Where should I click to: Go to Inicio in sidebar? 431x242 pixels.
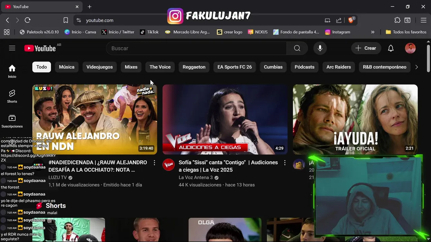click(x=12, y=71)
